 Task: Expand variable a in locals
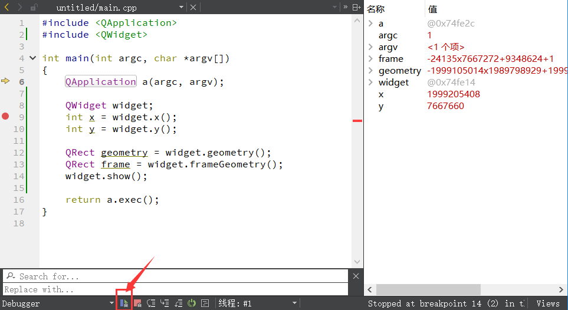[370, 24]
